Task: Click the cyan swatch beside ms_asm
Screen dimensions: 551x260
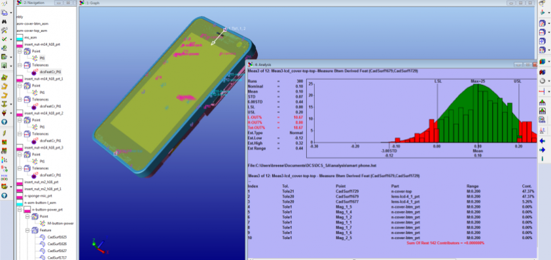Action: [20, 37]
